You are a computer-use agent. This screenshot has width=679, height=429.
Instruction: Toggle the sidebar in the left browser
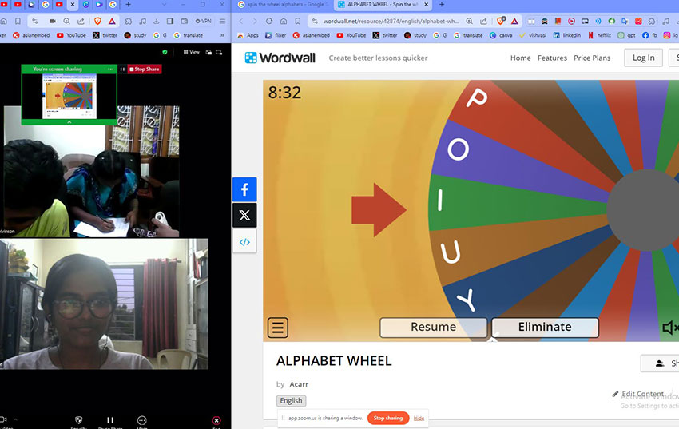coord(170,21)
